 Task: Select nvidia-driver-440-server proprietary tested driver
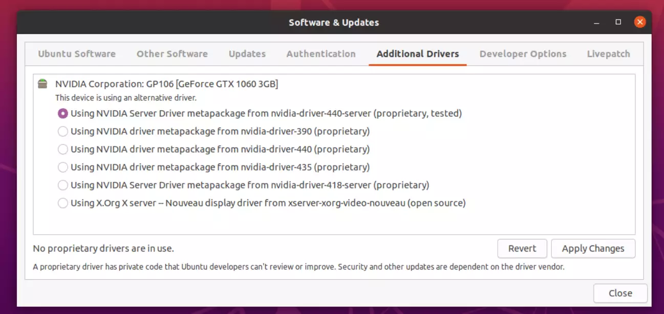(x=260, y=113)
